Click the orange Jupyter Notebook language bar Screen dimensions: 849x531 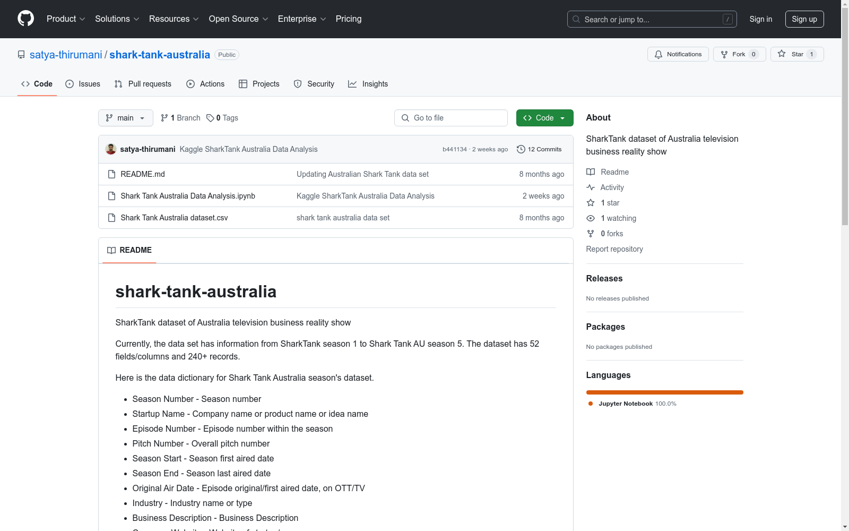click(665, 392)
